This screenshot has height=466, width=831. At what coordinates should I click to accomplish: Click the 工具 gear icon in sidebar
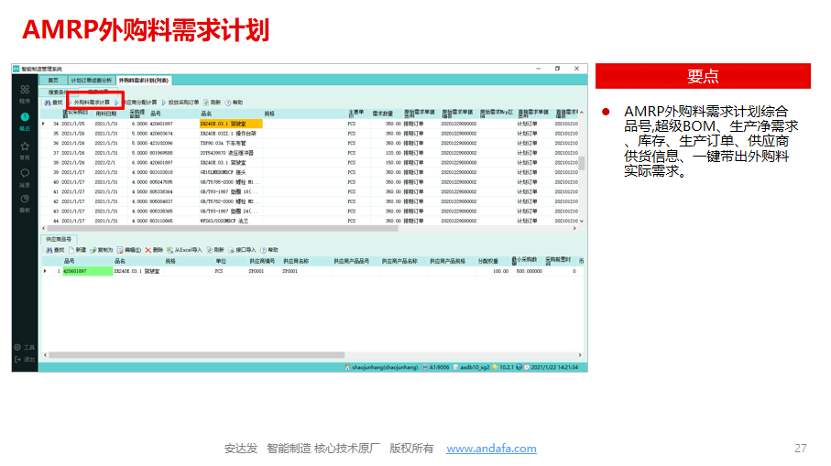[x=25, y=348]
